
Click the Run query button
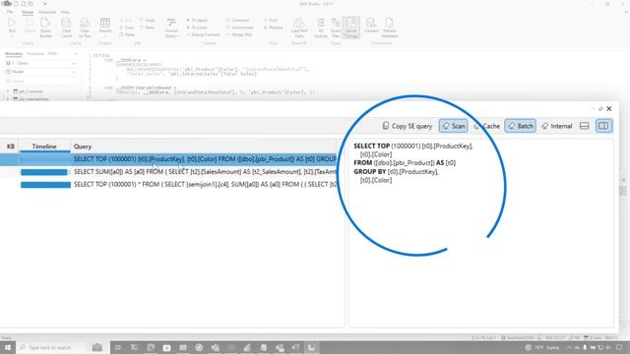(12, 28)
